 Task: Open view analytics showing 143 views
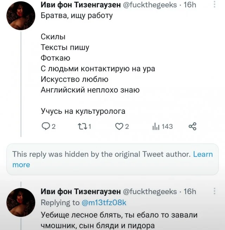[162, 127]
